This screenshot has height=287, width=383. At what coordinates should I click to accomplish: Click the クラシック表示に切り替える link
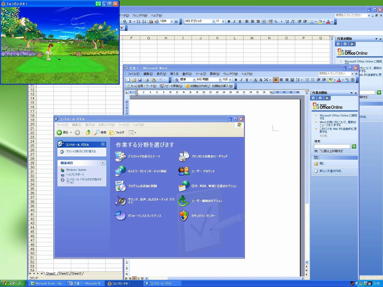(81, 152)
